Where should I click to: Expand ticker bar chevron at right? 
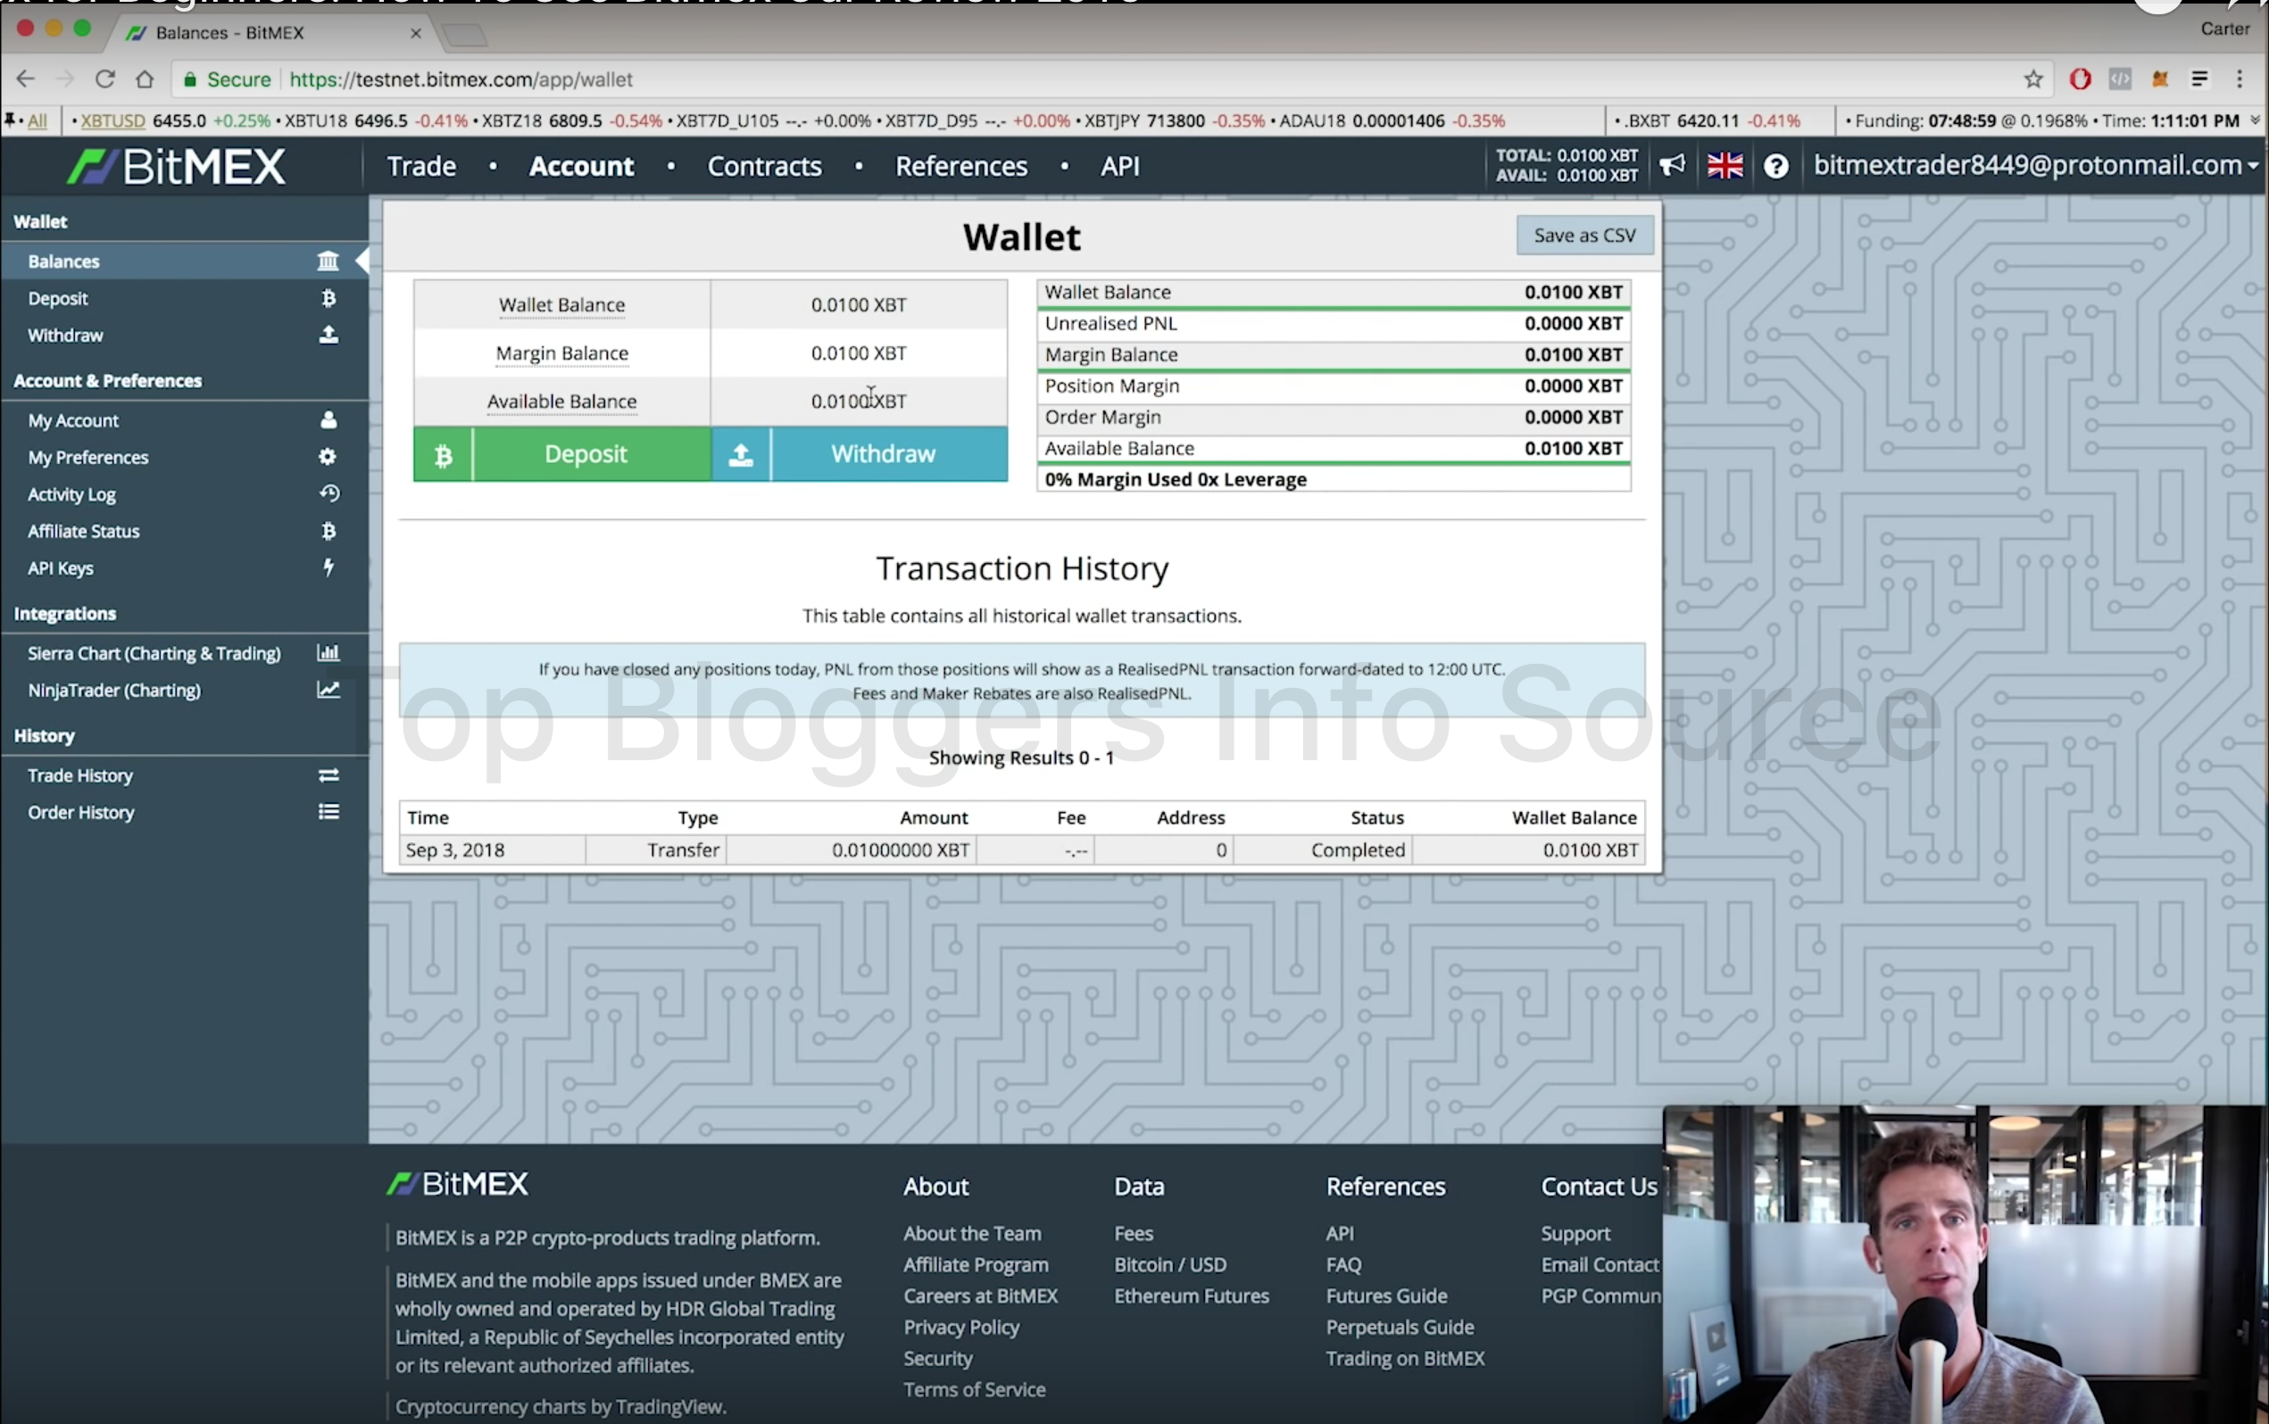coord(2255,120)
